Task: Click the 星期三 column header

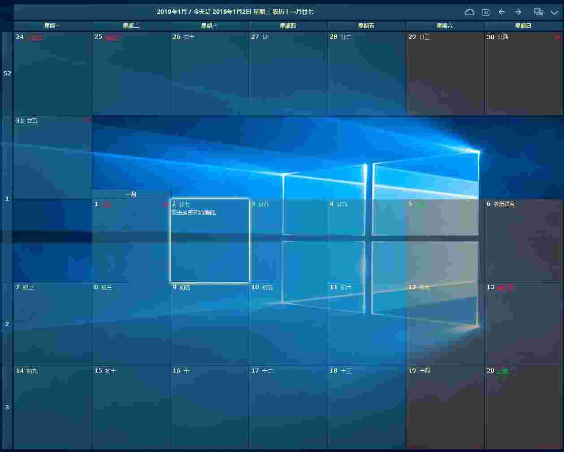Action: (x=209, y=26)
